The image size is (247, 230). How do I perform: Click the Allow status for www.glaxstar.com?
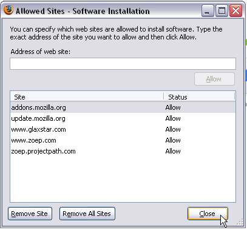click(173, 129)
